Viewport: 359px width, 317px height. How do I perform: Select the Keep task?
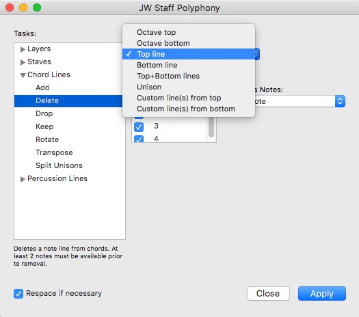(70, 126)
